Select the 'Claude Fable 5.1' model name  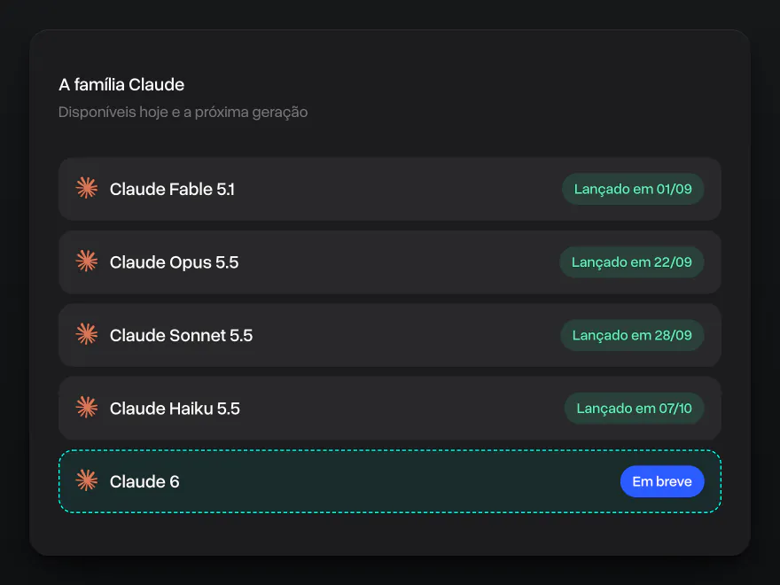click(x=172, y=189)
